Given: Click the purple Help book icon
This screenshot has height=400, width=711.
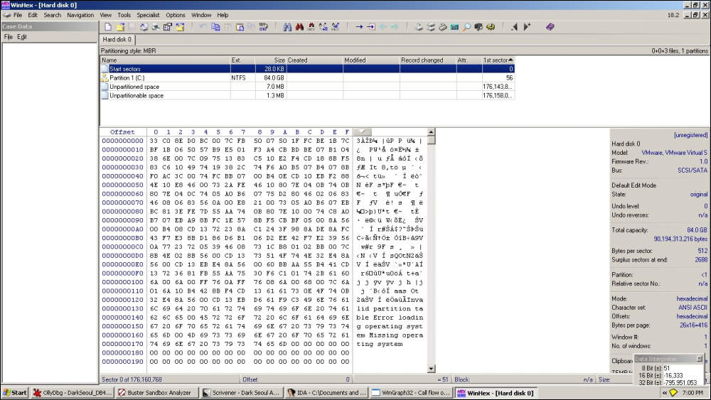Looking at the screenshot, I should point(550,27).
